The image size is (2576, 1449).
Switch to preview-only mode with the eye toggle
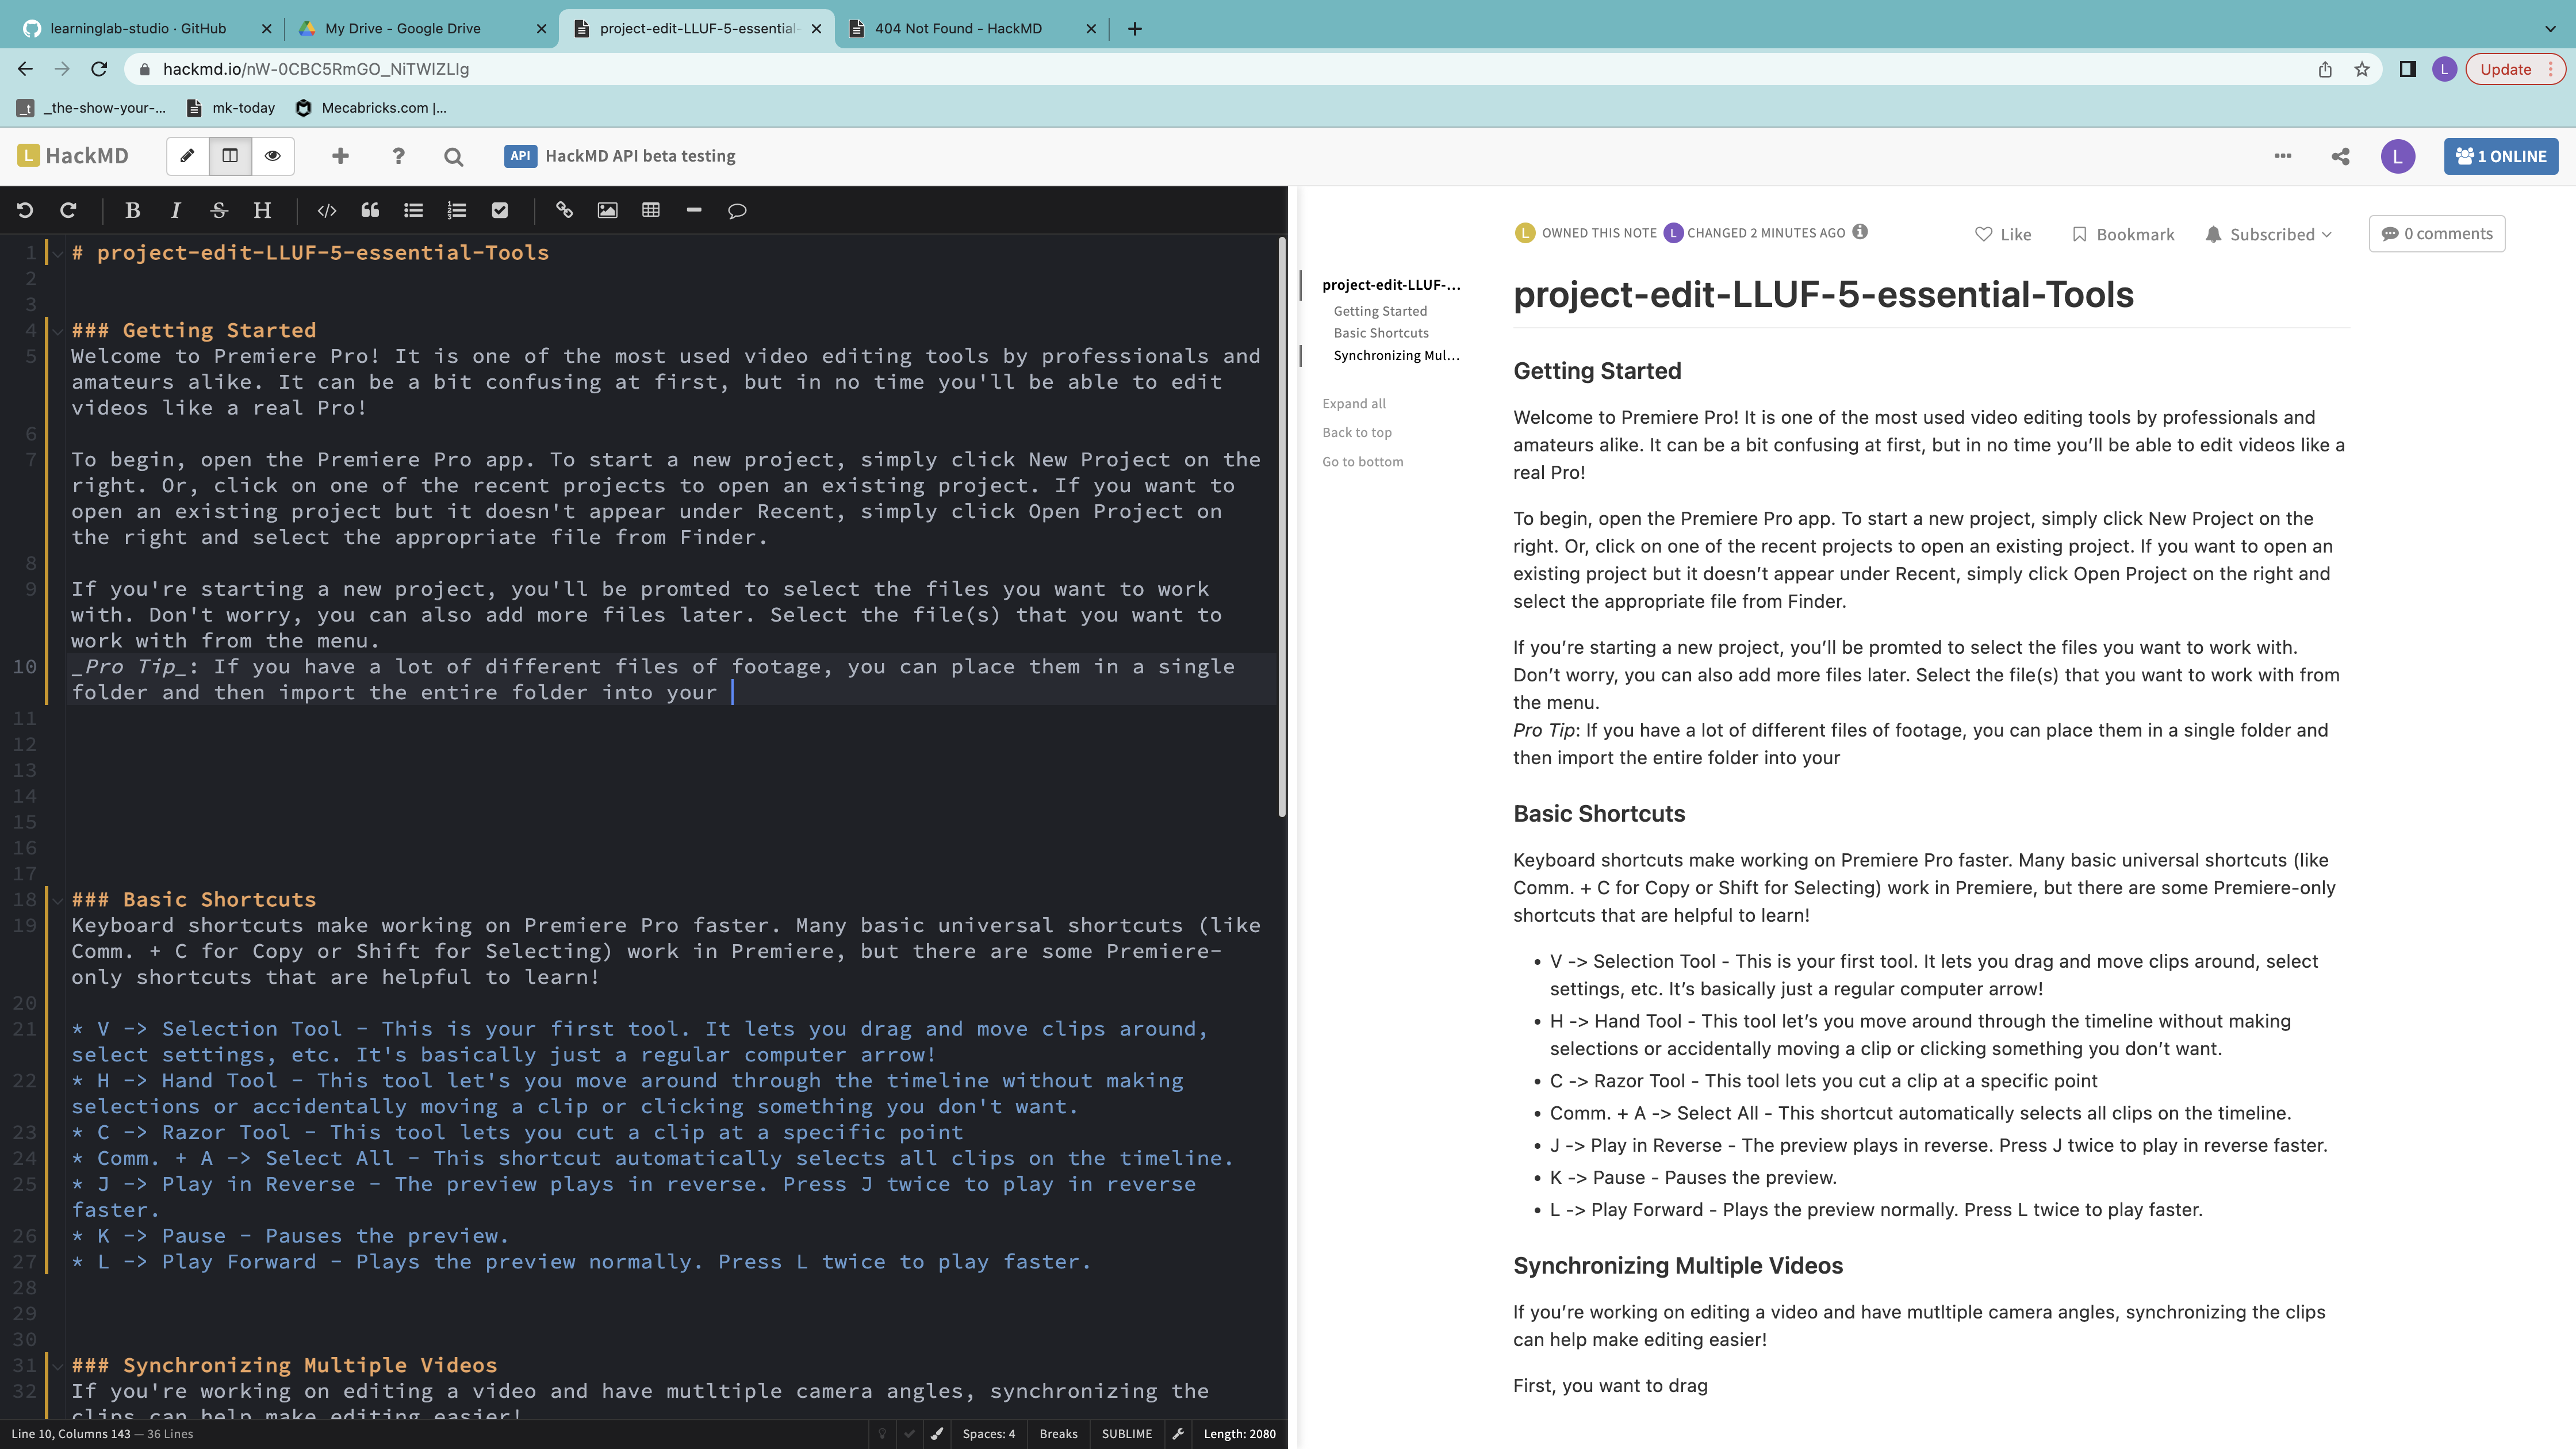[272, 156]
